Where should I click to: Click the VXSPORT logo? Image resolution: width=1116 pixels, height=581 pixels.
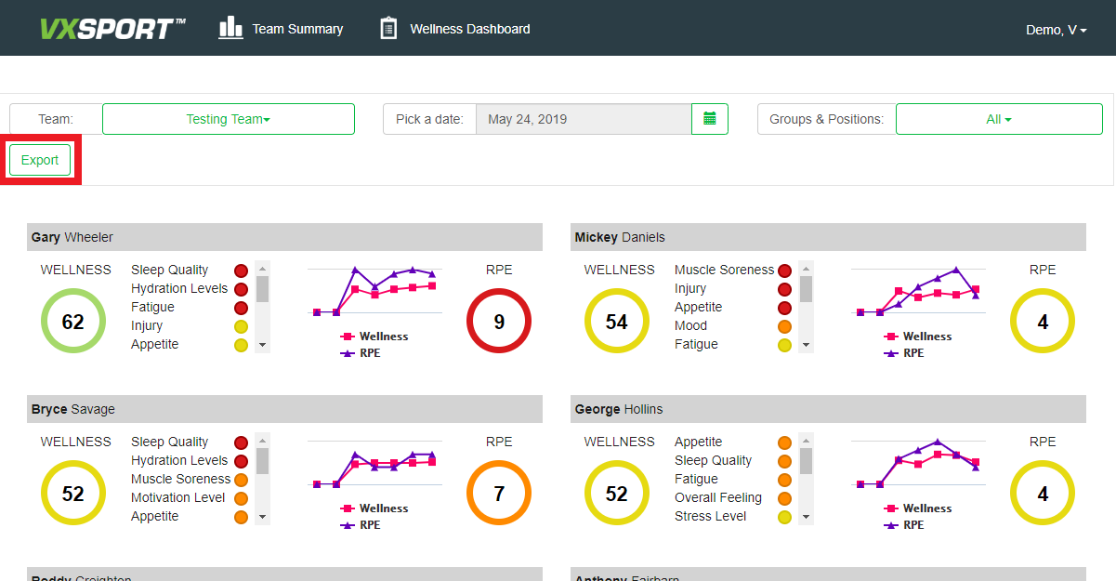coord(112,29)
